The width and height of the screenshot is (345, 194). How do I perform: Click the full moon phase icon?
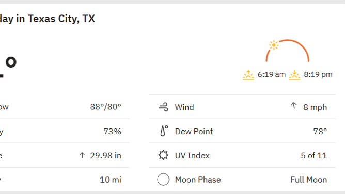click(x=163, y=180)
